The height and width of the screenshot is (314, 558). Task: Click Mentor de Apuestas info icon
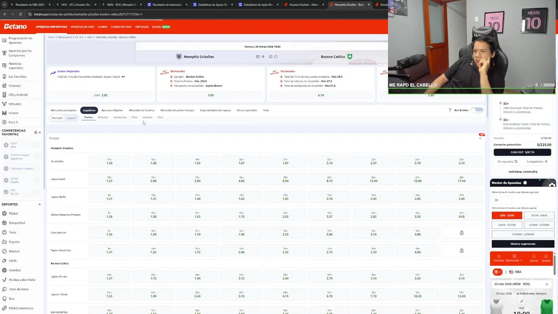525,183
